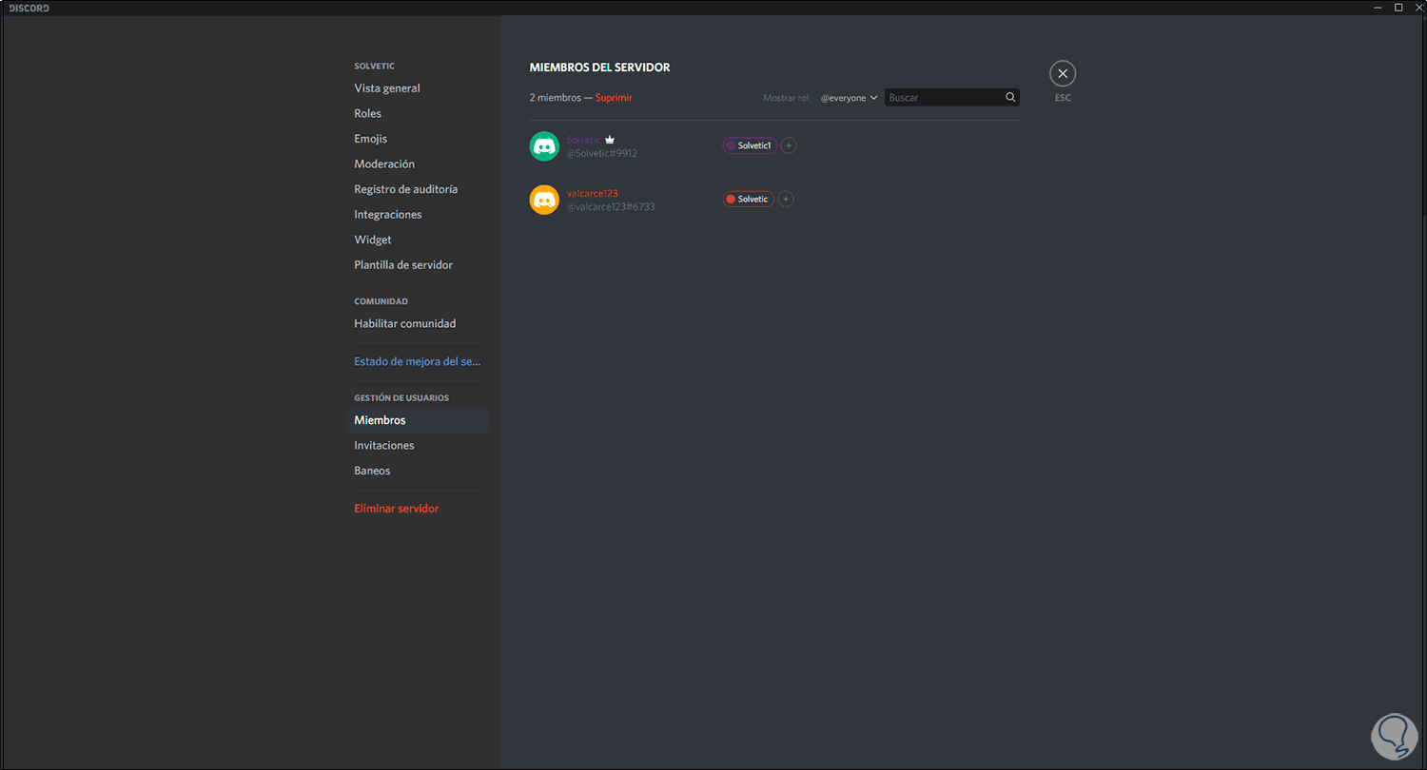
Task: Click the @Solvetic#9912 tag text
Action: click(x=602, y=153)
